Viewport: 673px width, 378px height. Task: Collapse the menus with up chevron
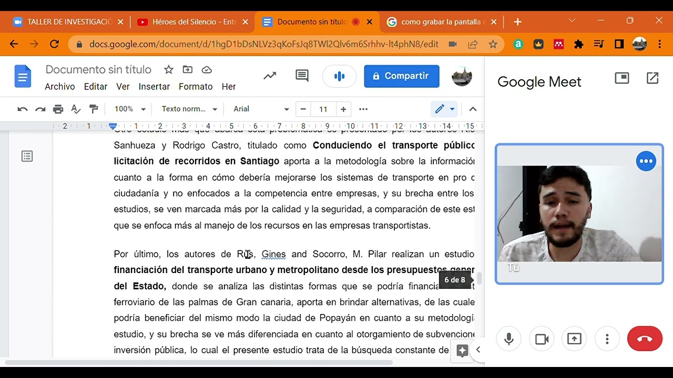(x=473, y=109)
